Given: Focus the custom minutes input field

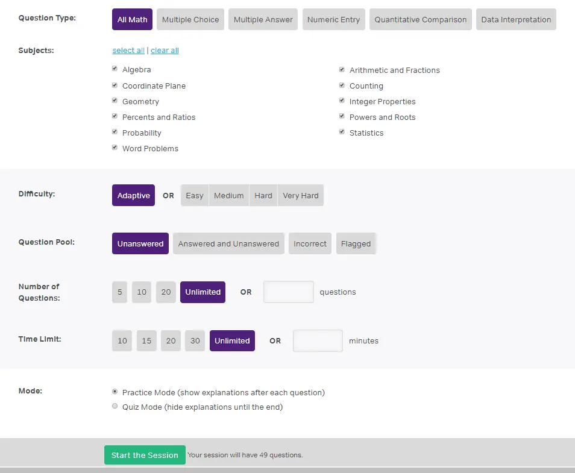Looking at the screenshot, I should point(318,340).
